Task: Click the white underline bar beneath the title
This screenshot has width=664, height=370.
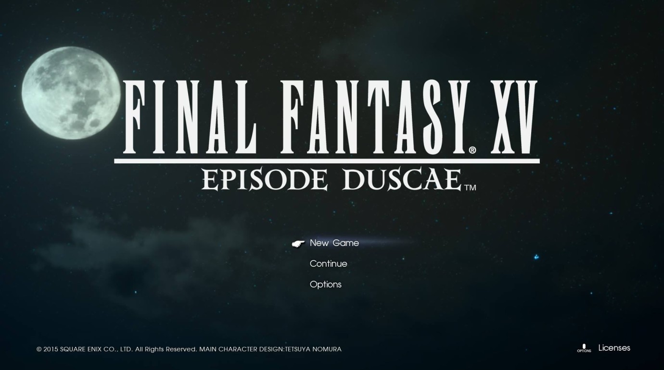Action: click(x=327, y=161)
